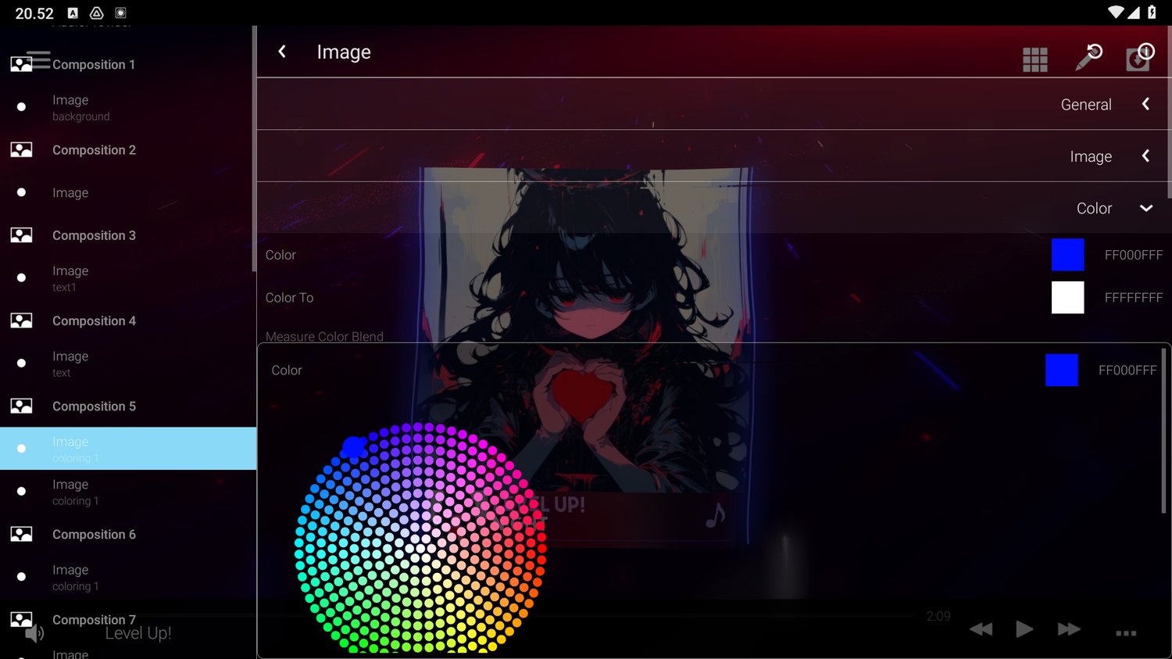
Task: Tap the Composition 2 picture icon
Action: click(21, 149)
